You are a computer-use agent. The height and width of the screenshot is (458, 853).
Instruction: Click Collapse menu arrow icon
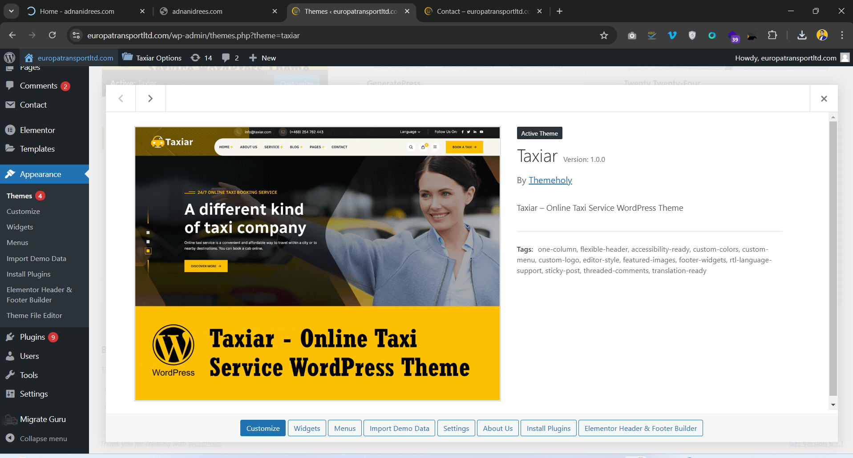(x=10, y=438)
